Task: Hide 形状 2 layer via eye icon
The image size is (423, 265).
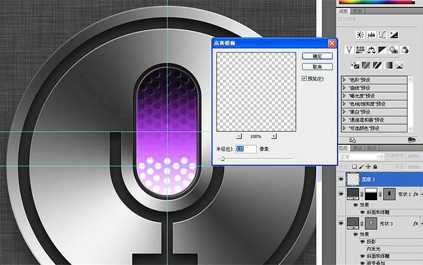Action: [341, 194]
